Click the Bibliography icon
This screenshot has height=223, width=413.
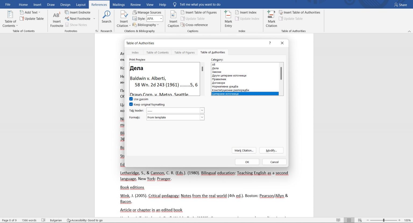point(135,25)
